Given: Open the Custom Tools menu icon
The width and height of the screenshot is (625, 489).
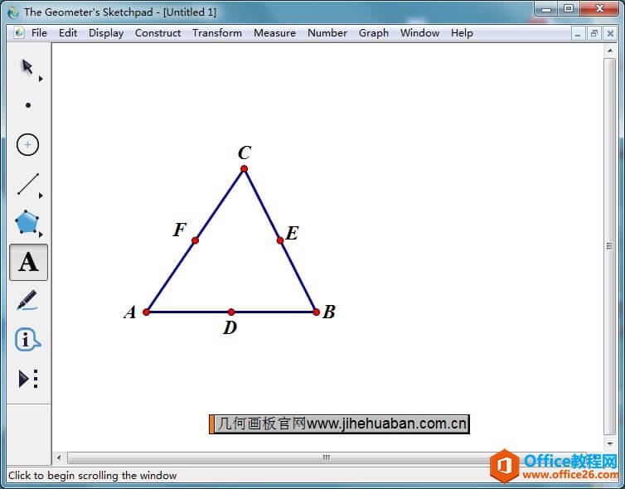Looking at the screenshot, I should (28, 378).
